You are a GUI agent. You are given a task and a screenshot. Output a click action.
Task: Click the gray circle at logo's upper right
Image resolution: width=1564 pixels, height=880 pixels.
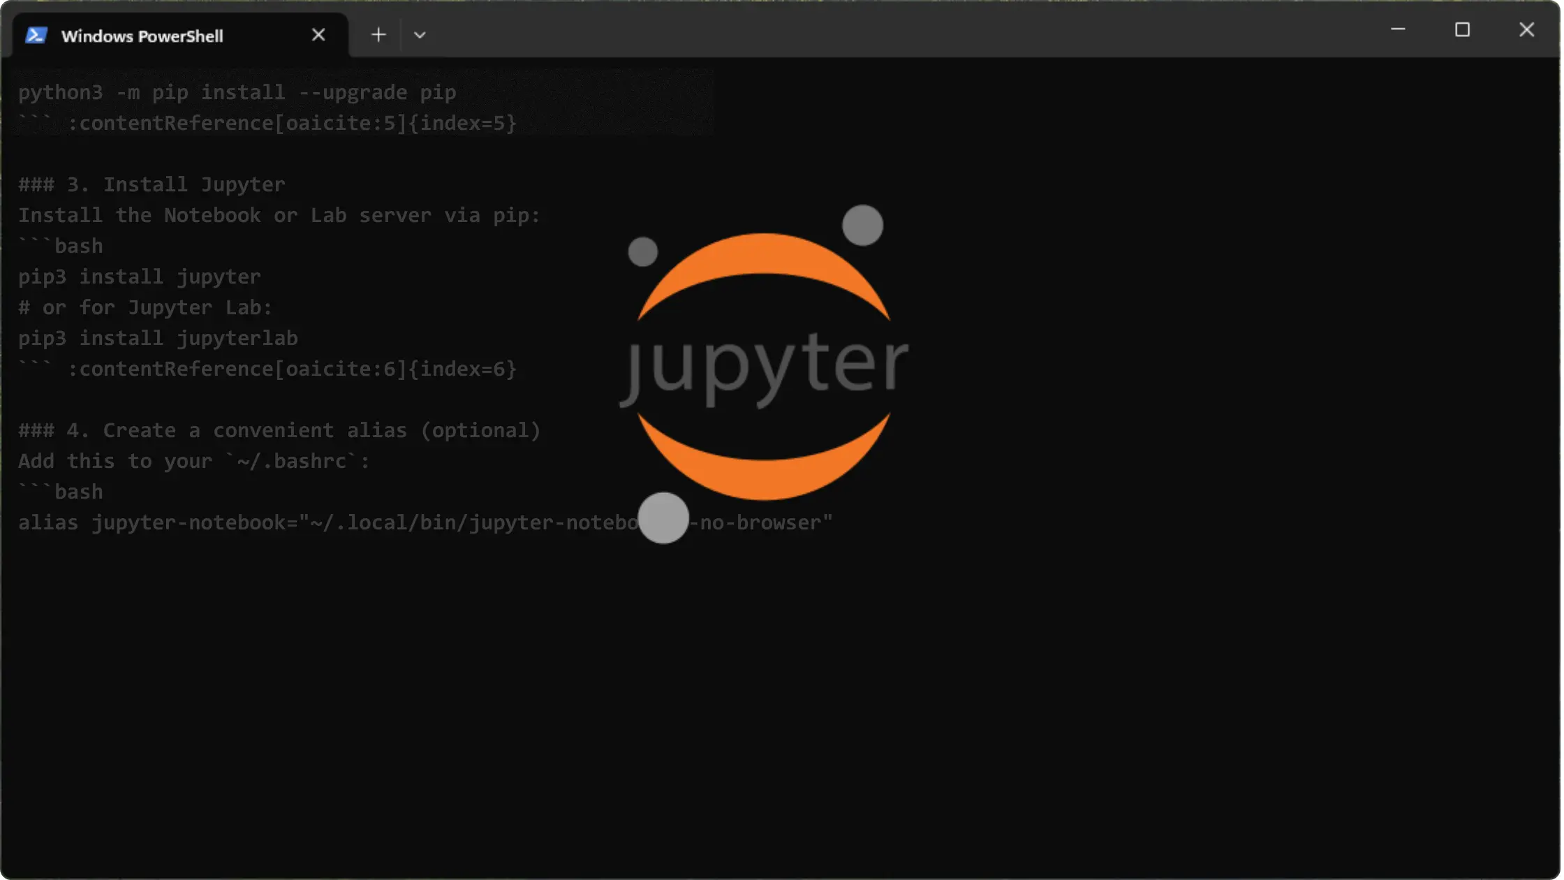(x=862, y=225)
